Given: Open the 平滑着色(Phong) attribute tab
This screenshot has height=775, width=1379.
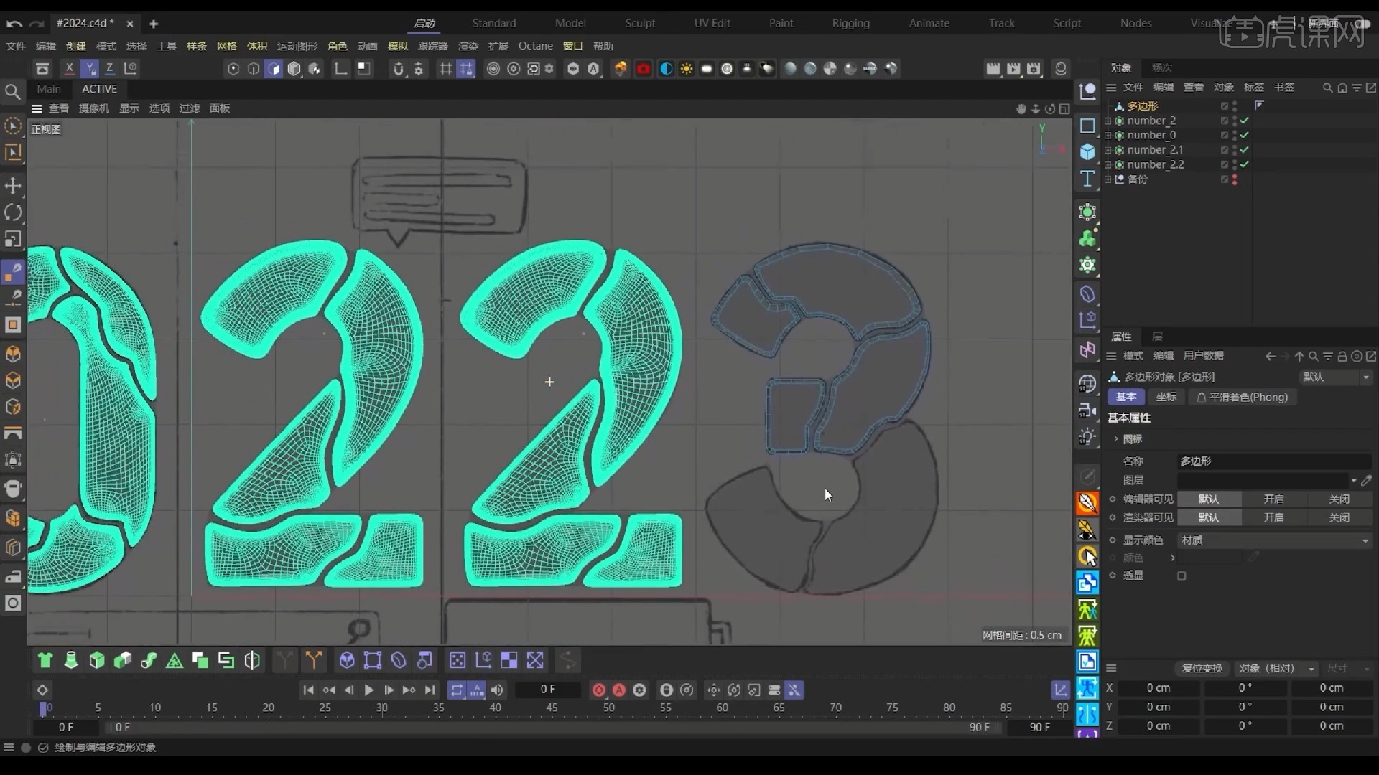Looking at the screenshot, I should coord(1242,397).
